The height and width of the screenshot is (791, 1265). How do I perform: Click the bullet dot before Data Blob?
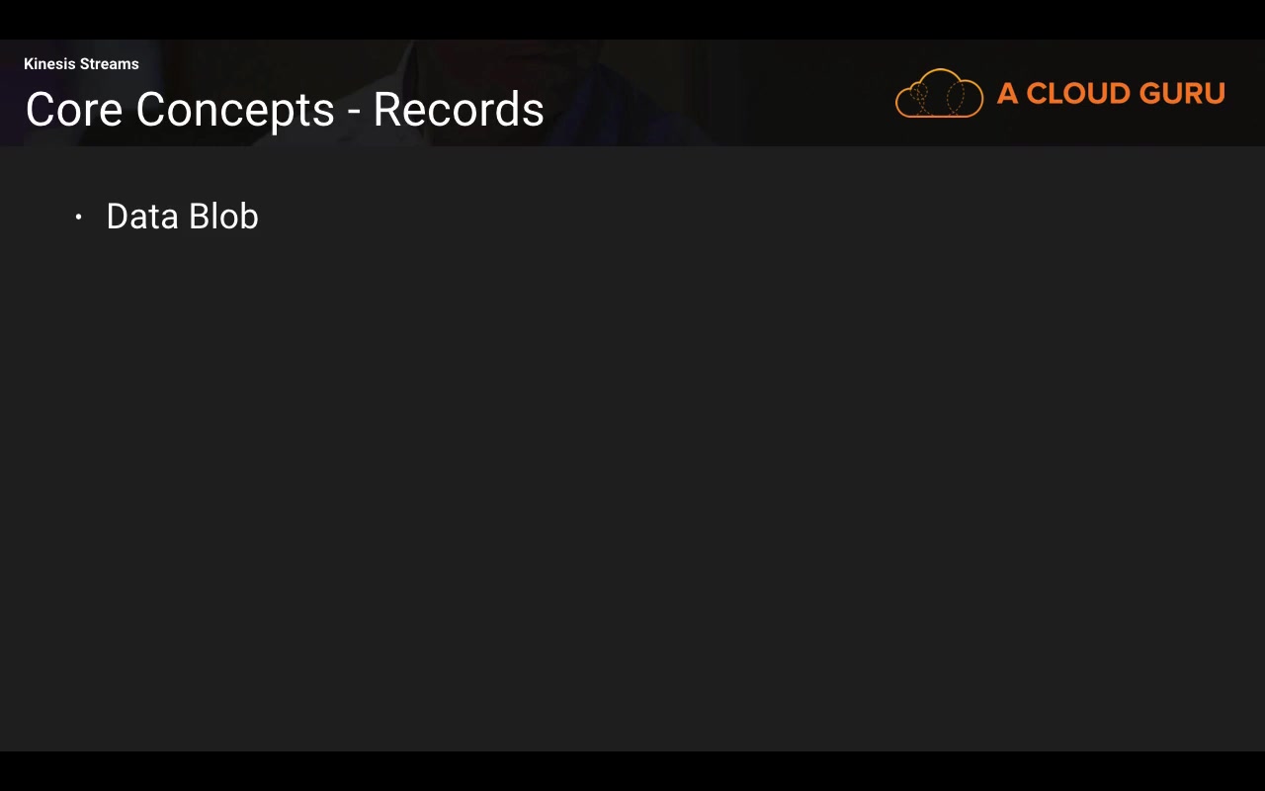(79, 217)
